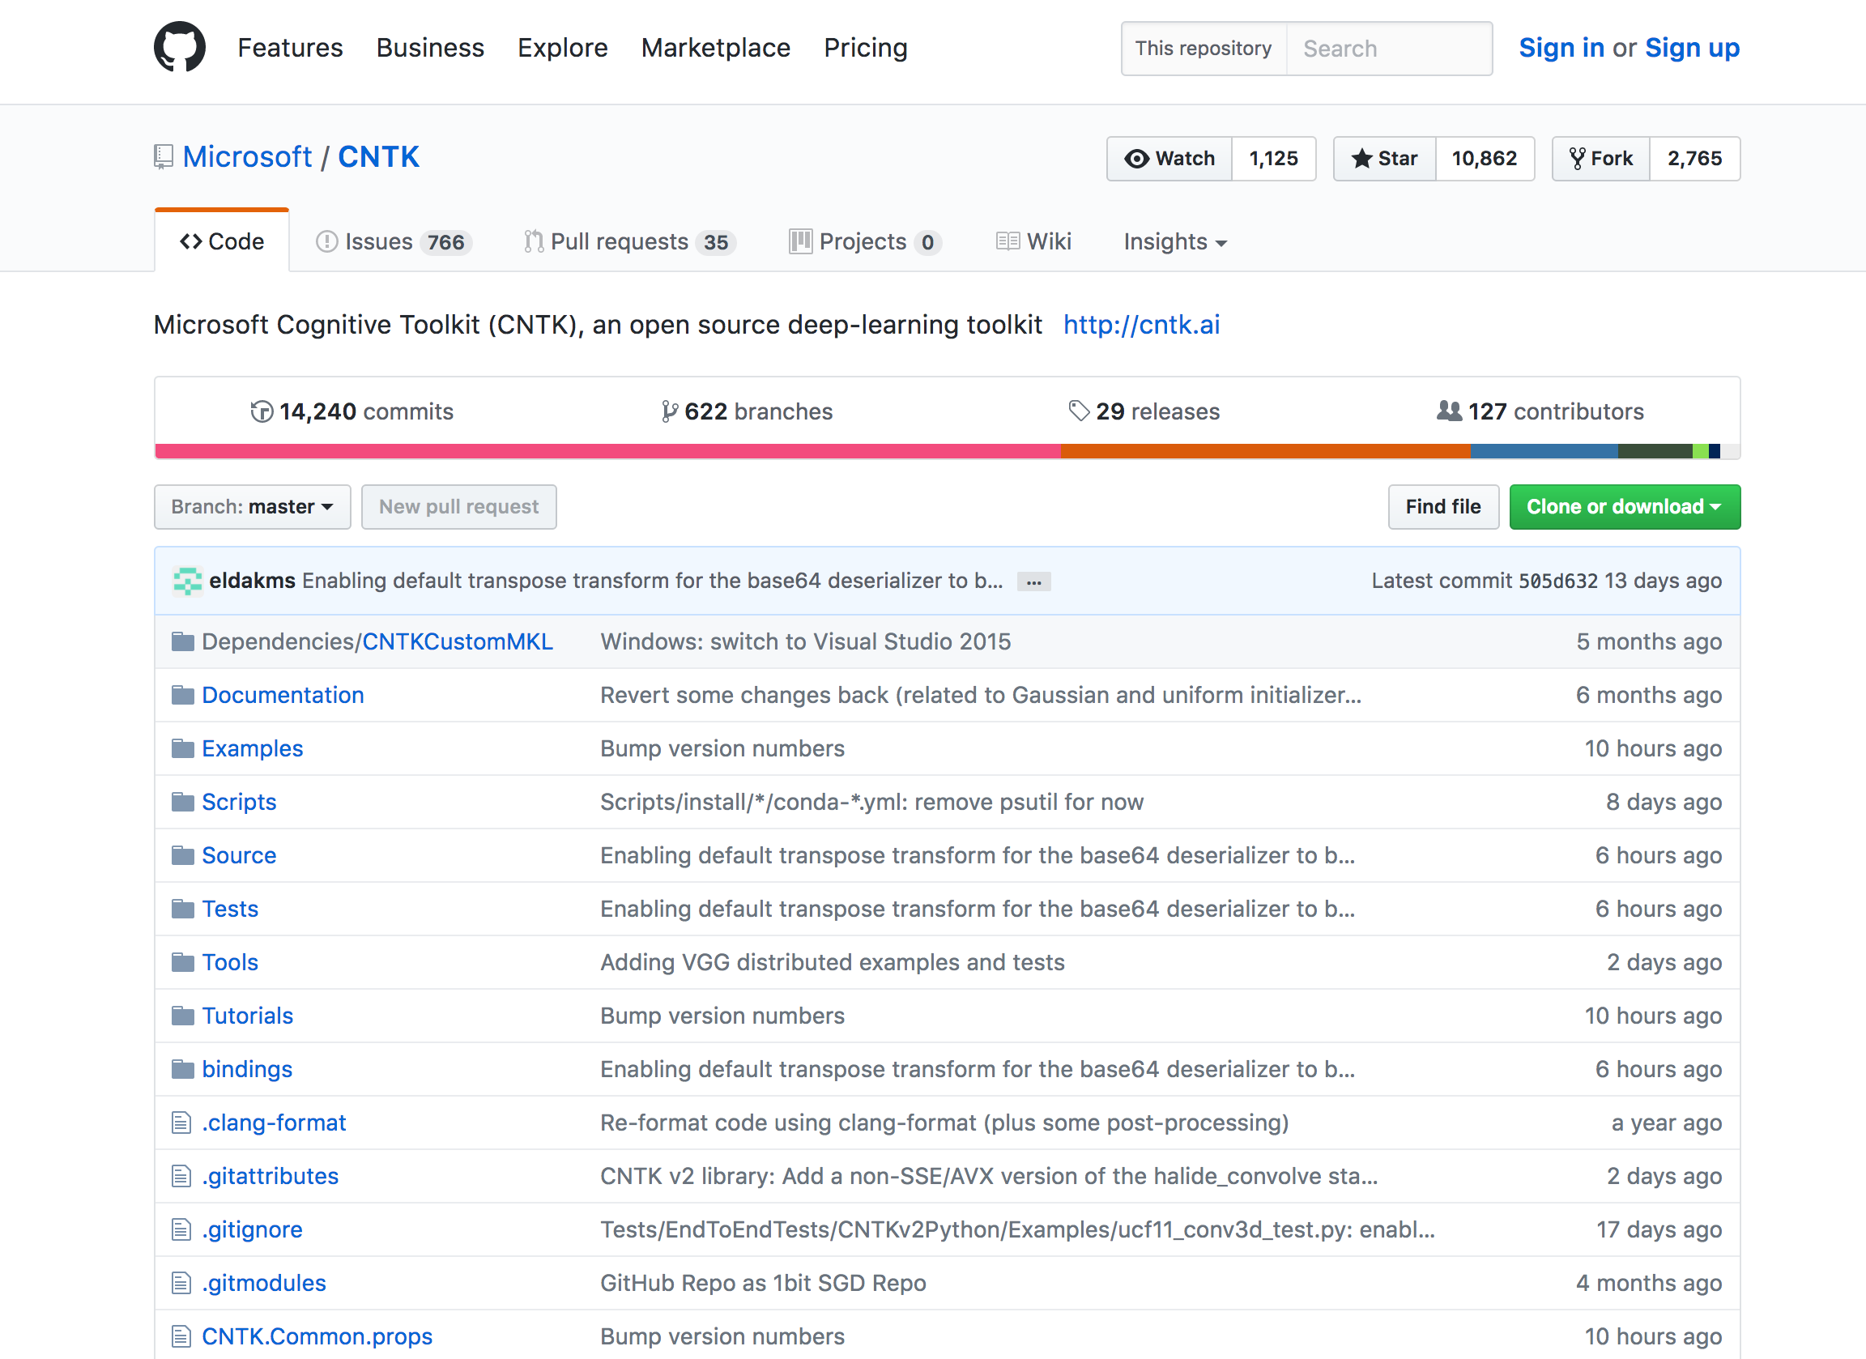Click inside the Search field

1391,49
